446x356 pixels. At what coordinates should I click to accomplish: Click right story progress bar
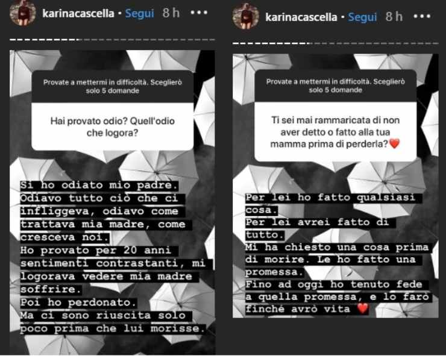pos(335,43)
